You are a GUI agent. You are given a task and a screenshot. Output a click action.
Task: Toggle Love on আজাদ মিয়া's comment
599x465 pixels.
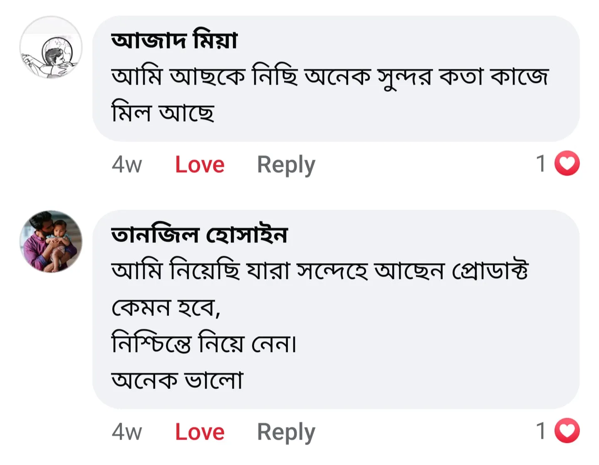200,164
